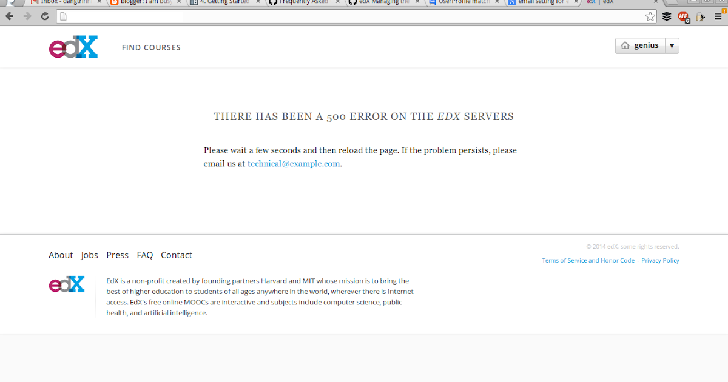Image resolution: width=728 pixels, height=382 pixels.
Task: Close the UserProfile match tab
Action: 496,2
